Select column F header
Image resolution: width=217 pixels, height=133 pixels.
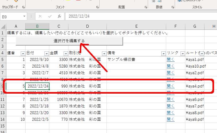point(176,26)
